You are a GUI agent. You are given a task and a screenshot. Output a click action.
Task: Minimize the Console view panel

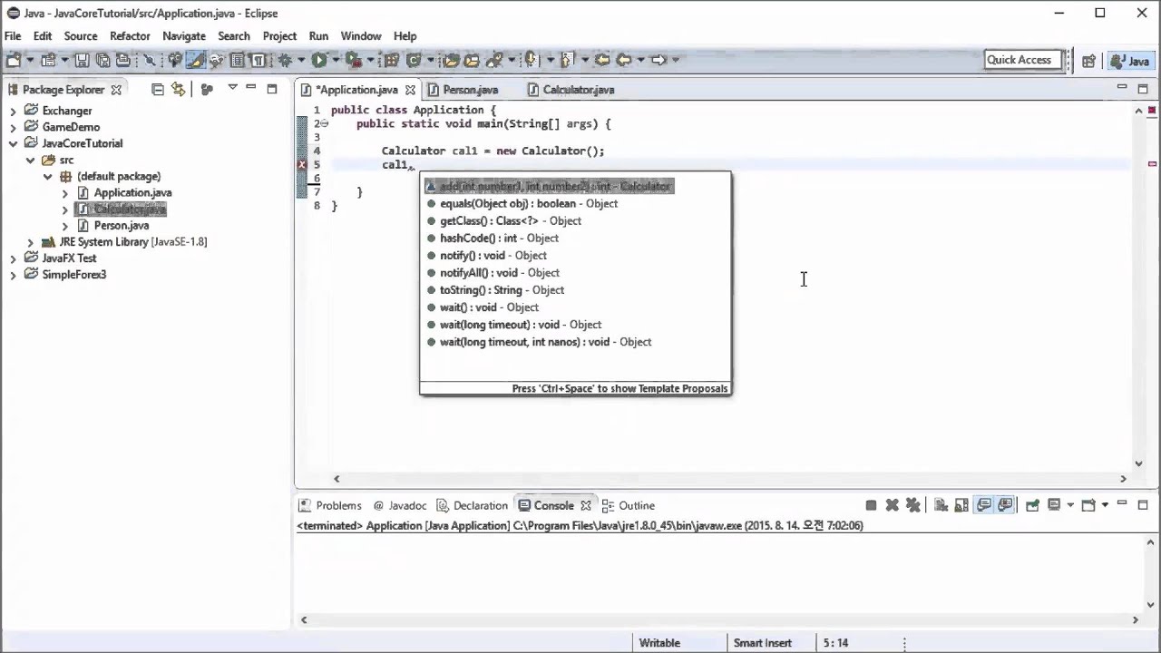click(1122, 502)
